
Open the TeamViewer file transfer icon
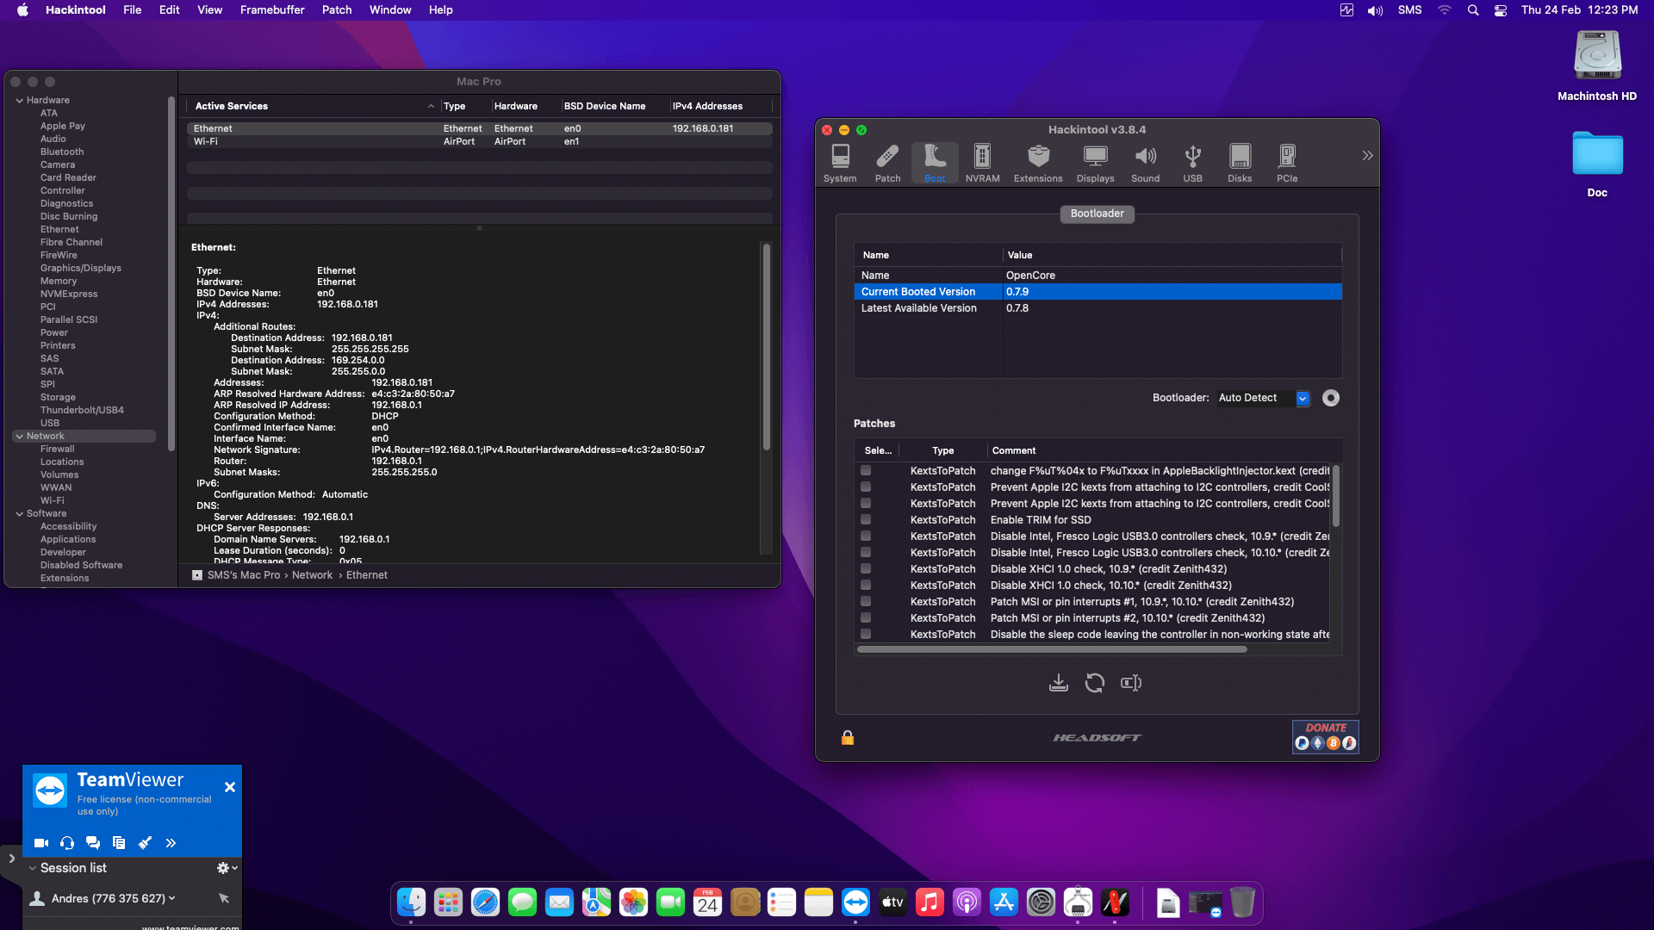tap(119, 843)
